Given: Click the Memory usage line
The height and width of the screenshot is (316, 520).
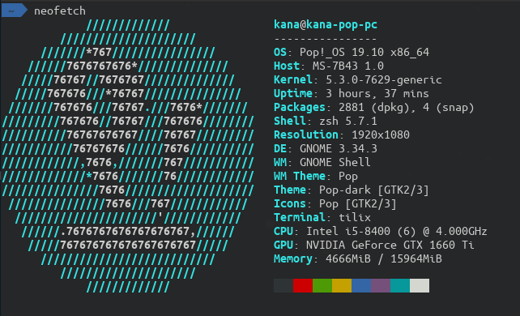Looking at the screenshot, I should click(358, 258).
